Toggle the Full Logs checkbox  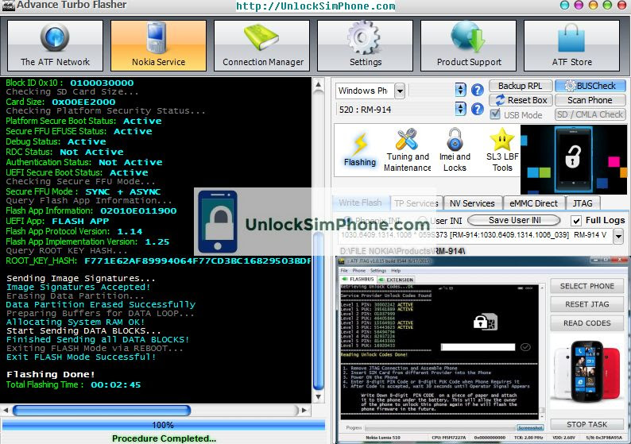point(576,220)
